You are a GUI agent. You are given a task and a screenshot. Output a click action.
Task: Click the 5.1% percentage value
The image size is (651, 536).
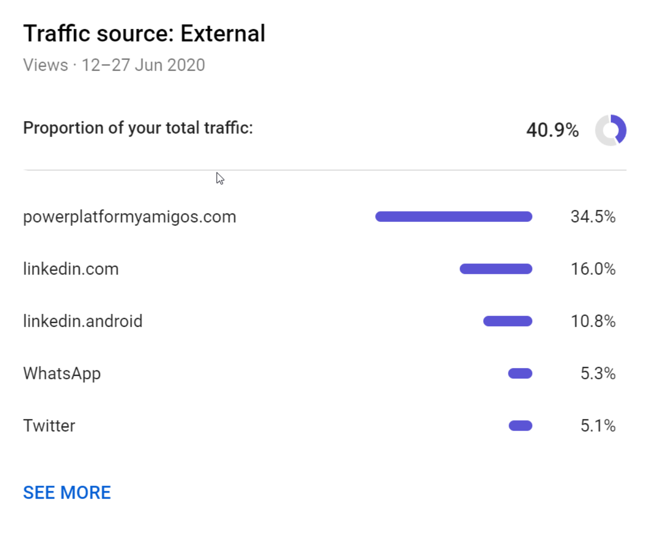(x=598, y=426)
